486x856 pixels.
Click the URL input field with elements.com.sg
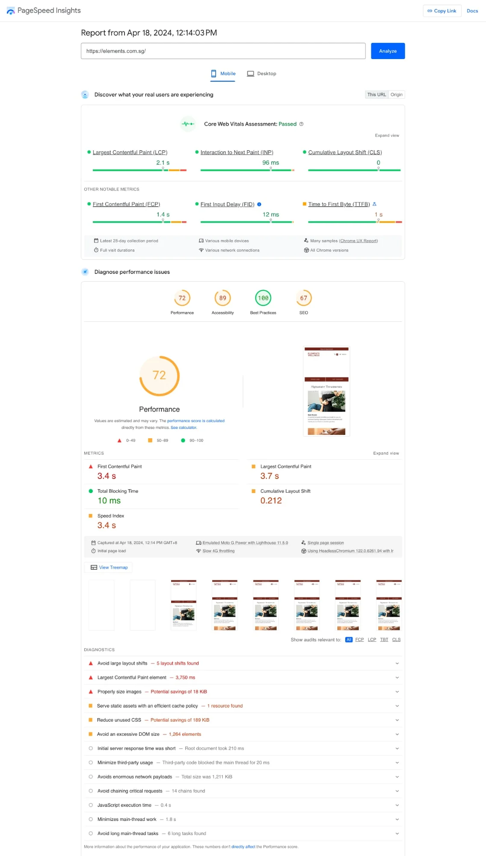click(x=223, y=51)
